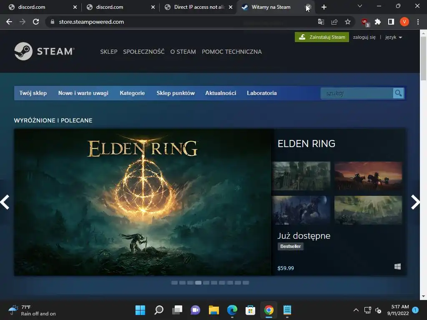Show next featured game with right arrow

click(x=415, y=202)
